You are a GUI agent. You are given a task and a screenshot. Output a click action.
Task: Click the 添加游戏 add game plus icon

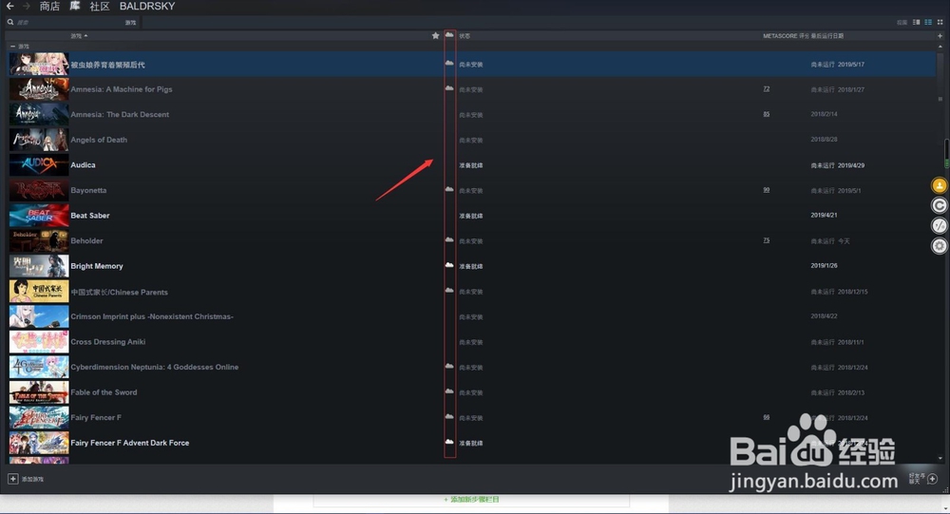(x=12, y=479)
